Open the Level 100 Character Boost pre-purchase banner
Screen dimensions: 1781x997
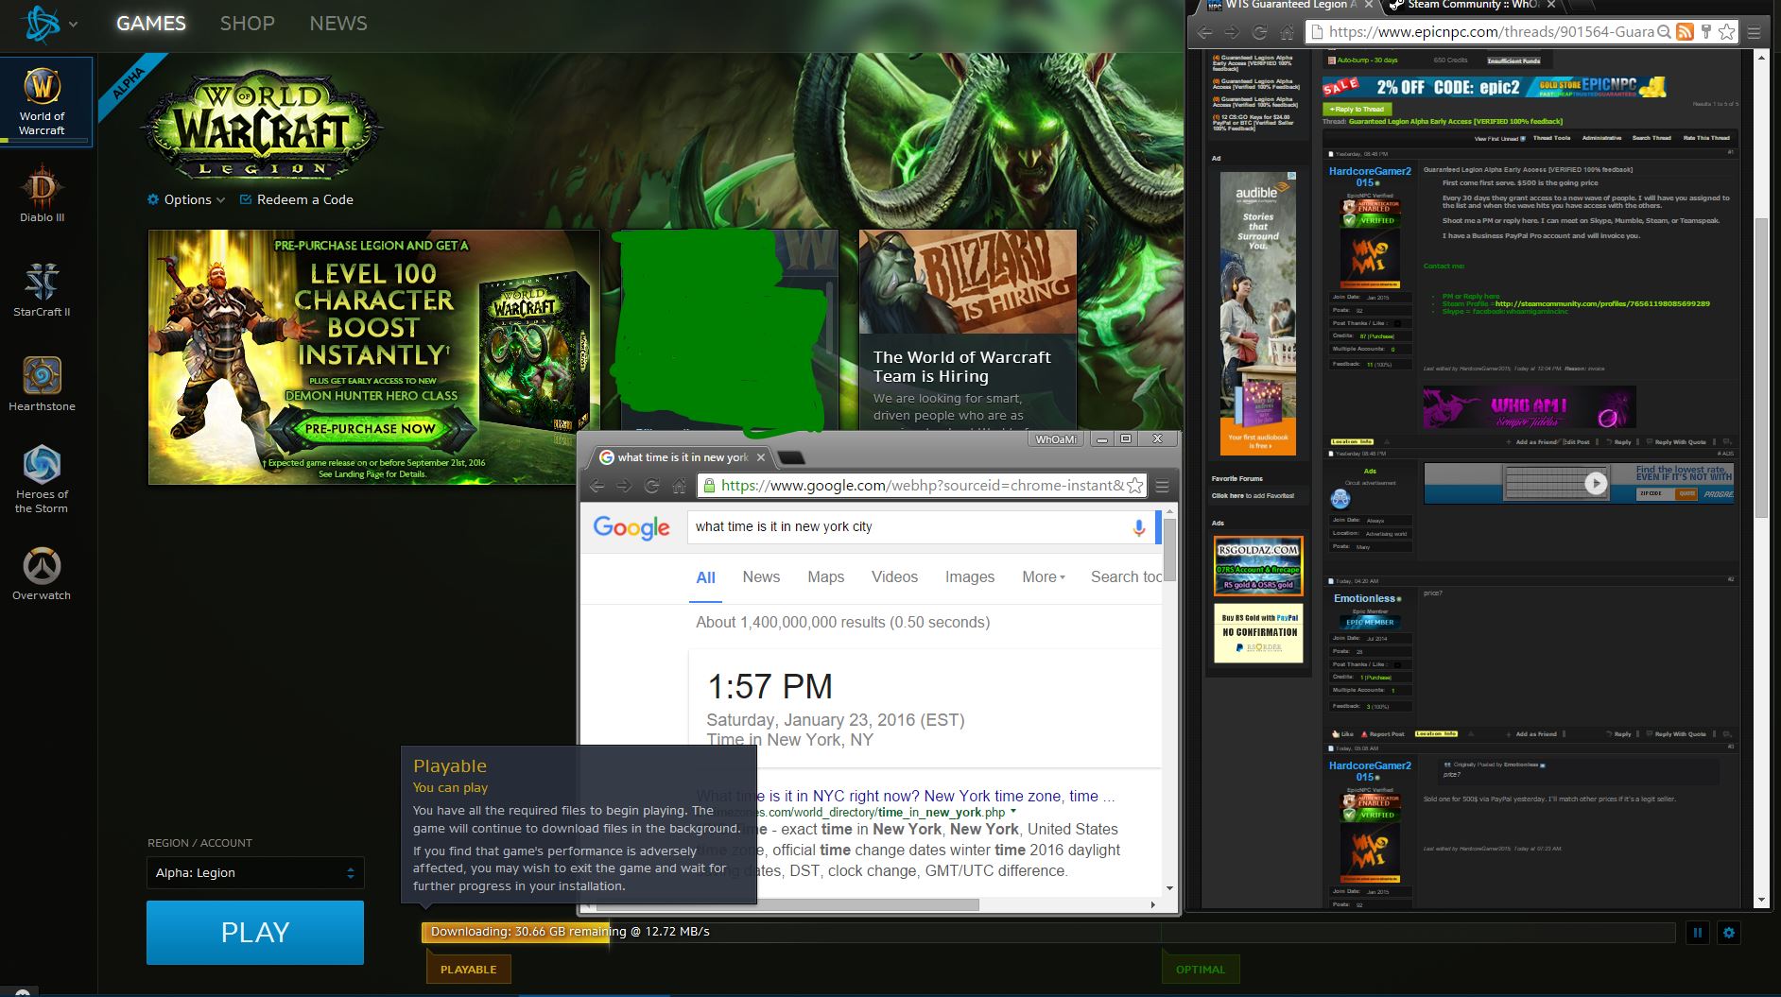click(373, 357)
